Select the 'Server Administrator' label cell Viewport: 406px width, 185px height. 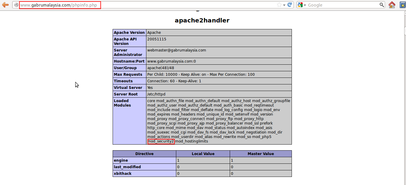click(x=129, y=52)
